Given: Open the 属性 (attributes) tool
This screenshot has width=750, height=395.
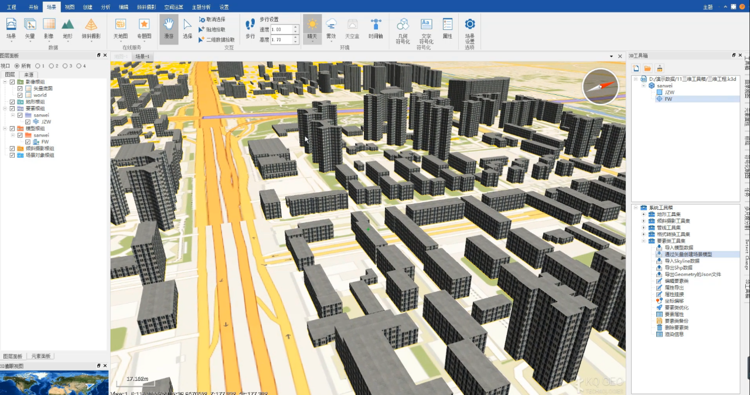Looking at the screenshot, I should point(448,29).
